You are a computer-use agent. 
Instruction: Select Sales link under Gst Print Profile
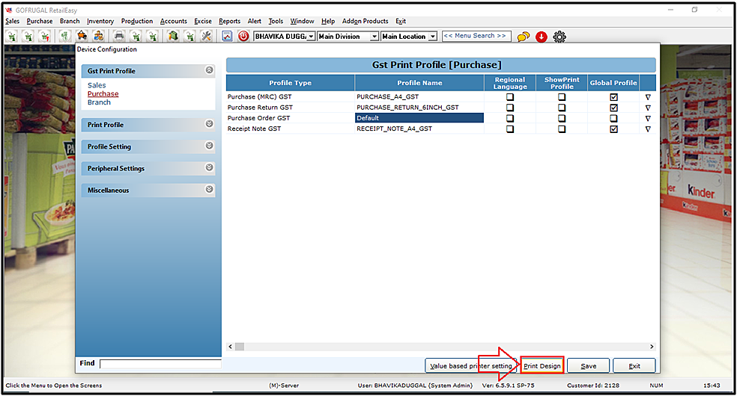97,85
